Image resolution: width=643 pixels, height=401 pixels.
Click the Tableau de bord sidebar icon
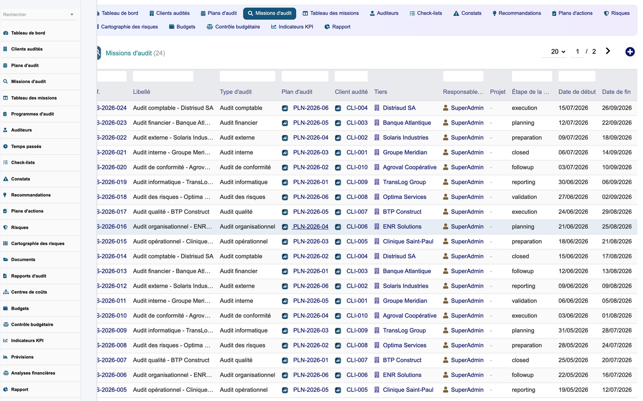(x=5, y=33)
